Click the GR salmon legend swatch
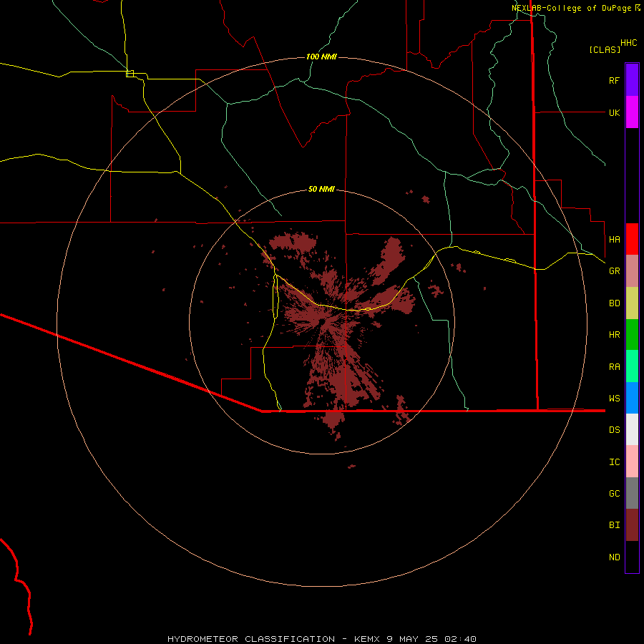This screenshot has height=644, width=644. coord(632,271)
